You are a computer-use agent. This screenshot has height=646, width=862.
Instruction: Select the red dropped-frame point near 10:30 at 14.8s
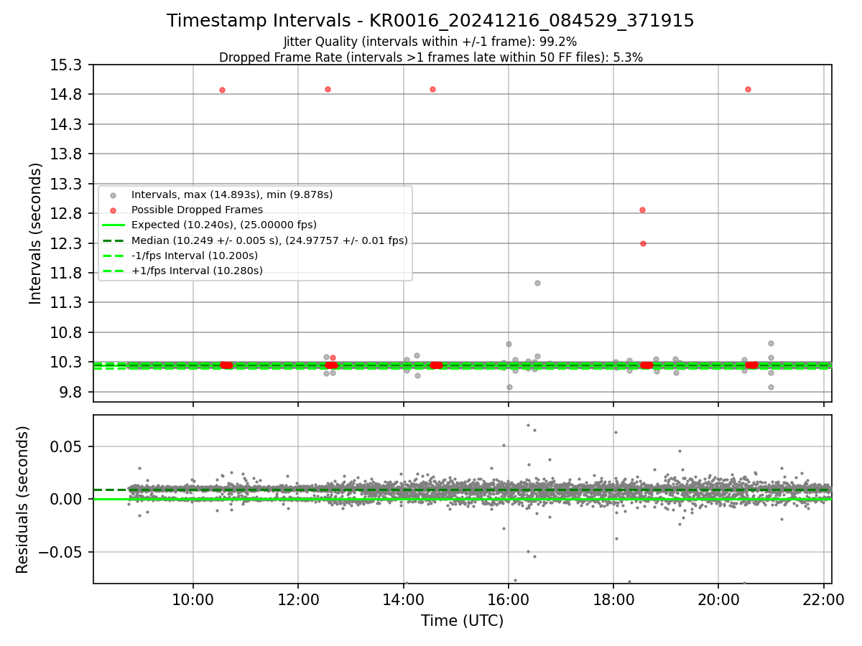222,90
